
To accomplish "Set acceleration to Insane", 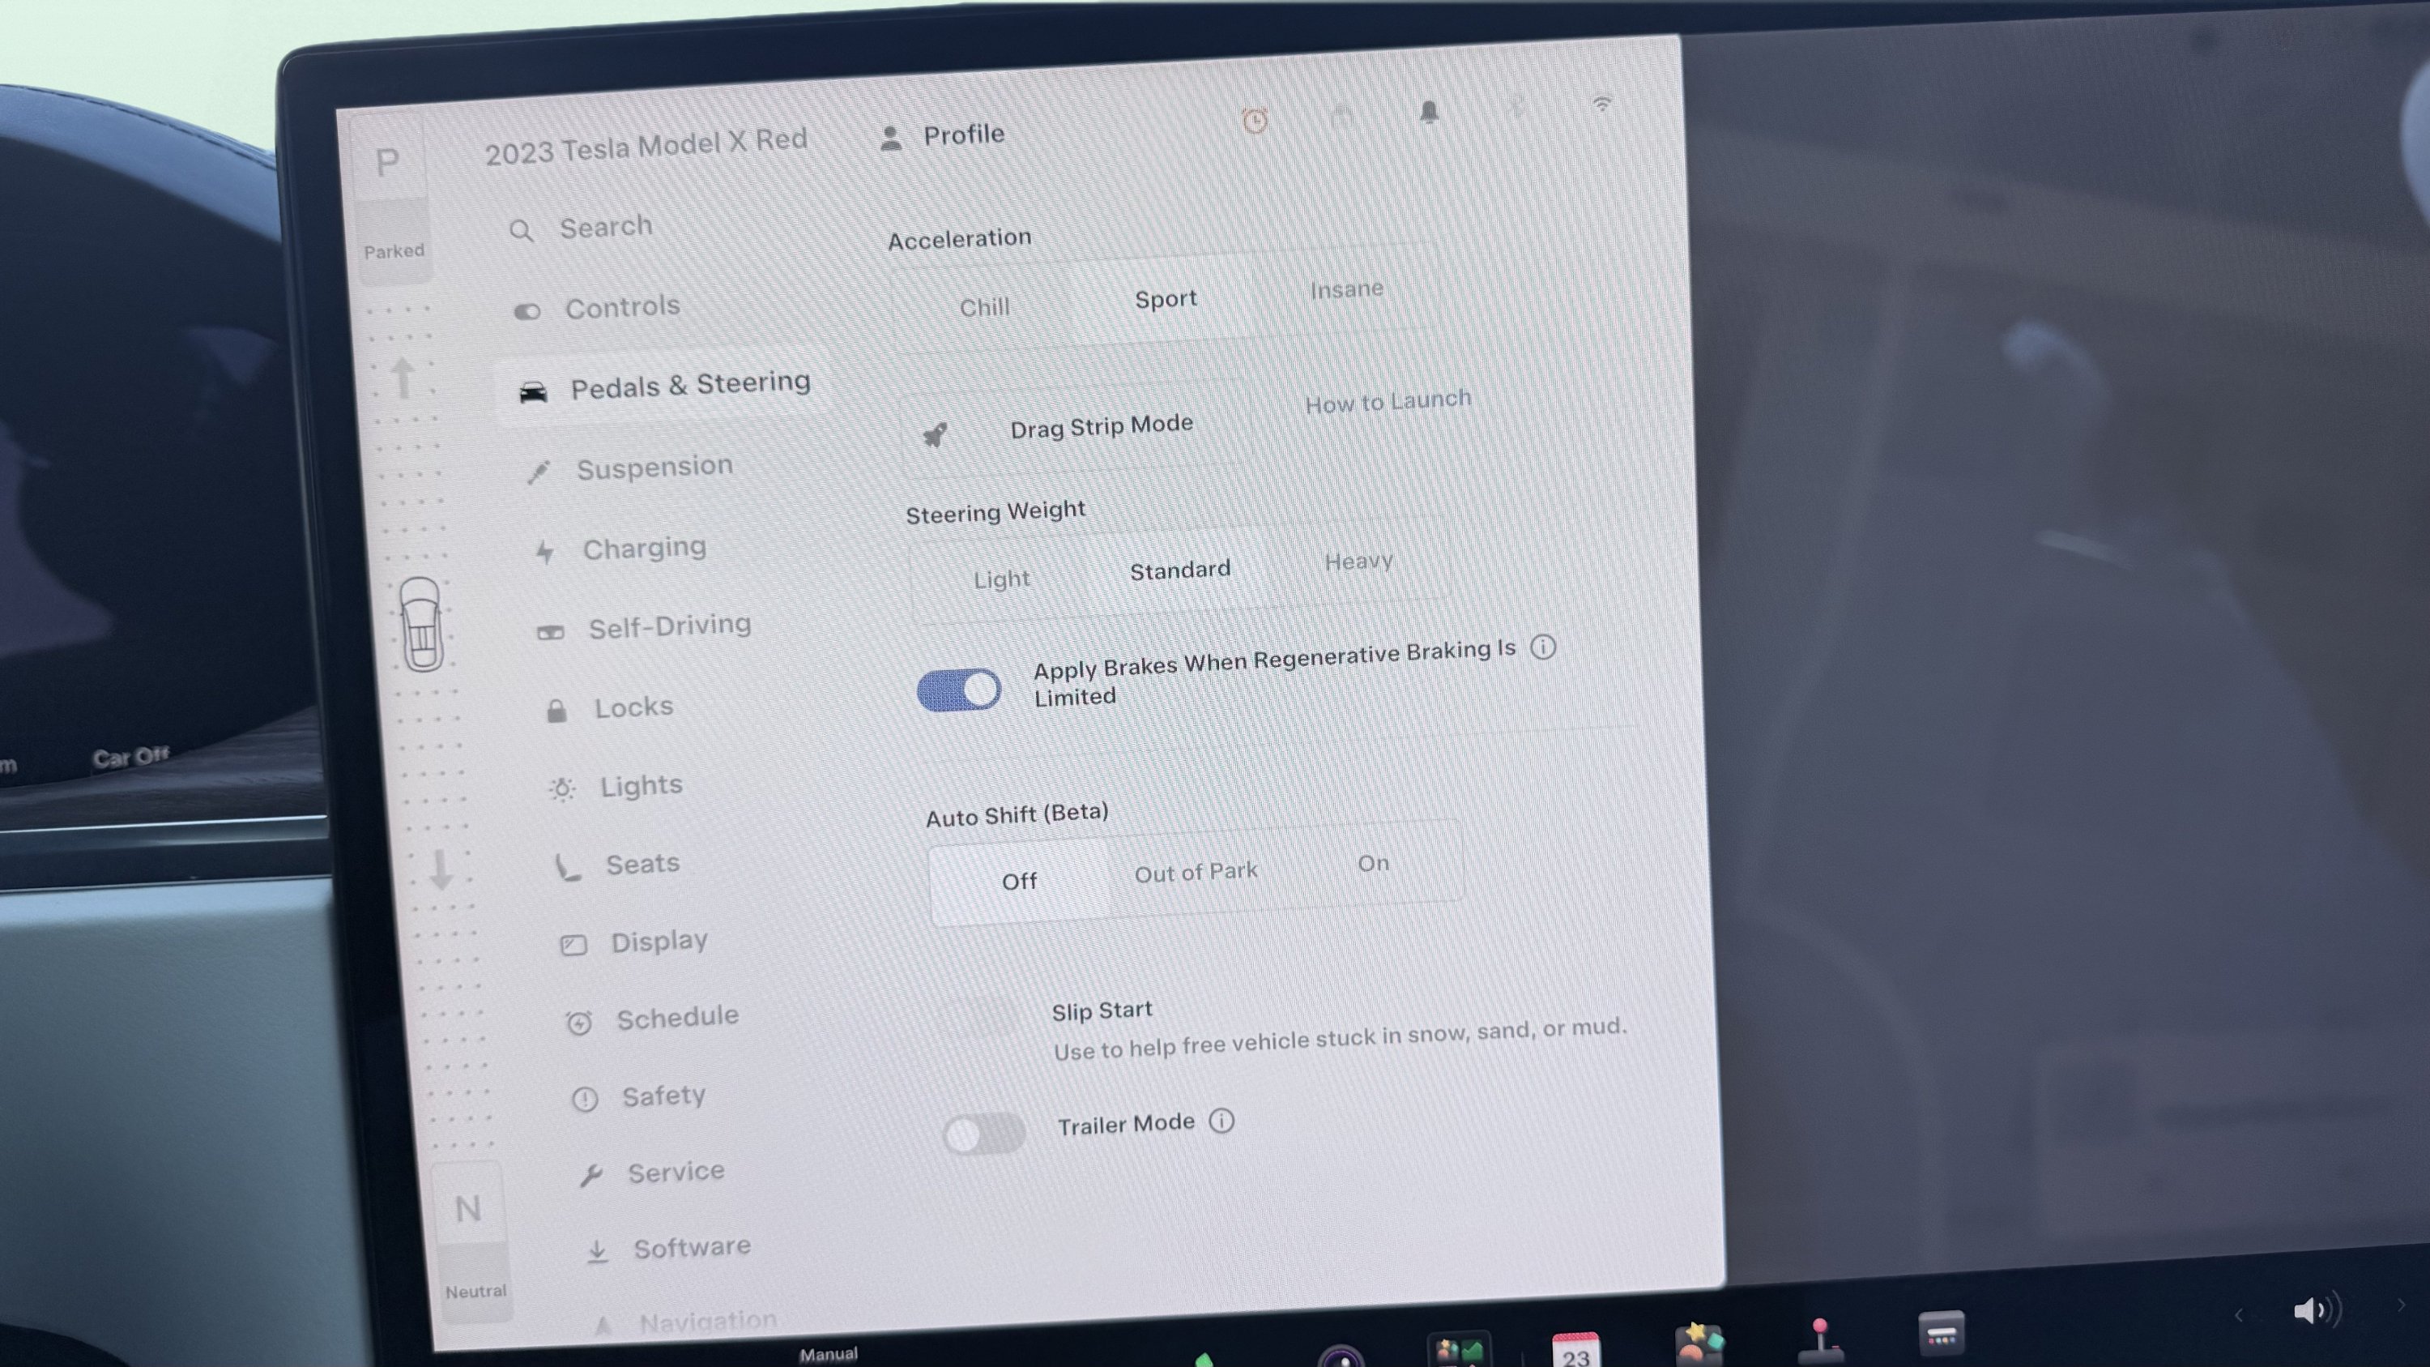I will 1346,288.
